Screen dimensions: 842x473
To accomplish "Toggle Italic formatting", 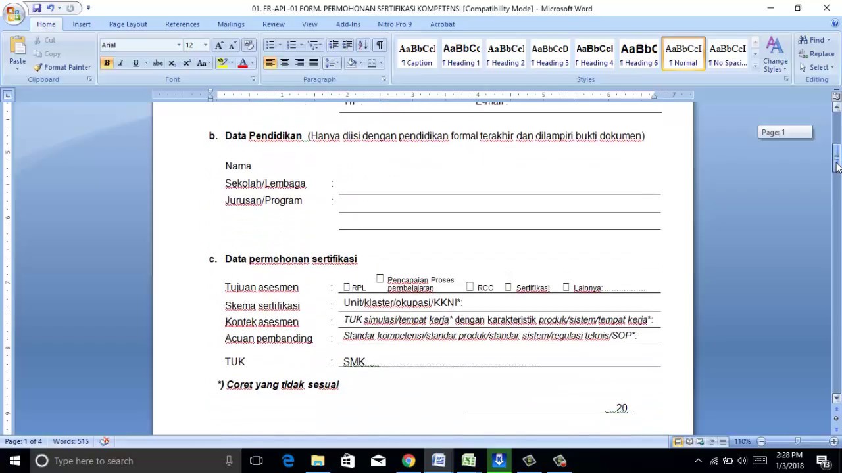I will (121, 63).
